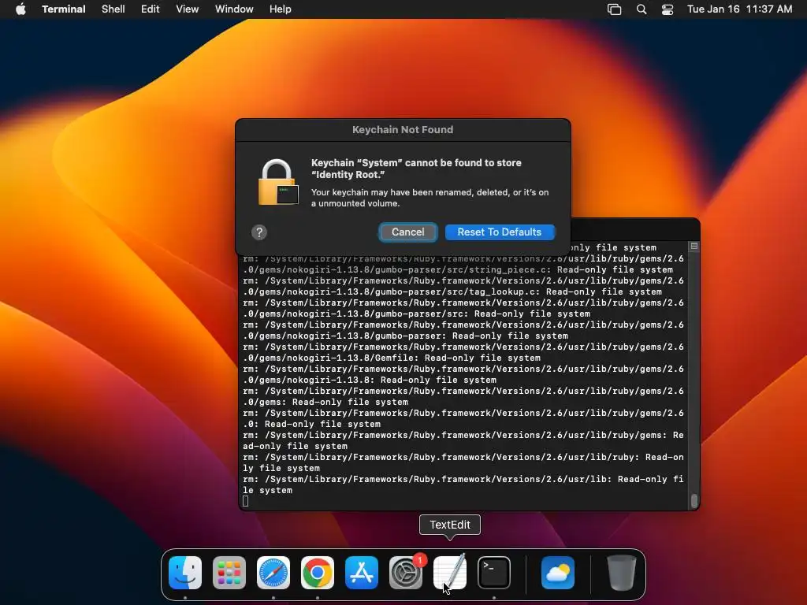Click the rm line ending 'usr/lib/ruby: Read-on'
Screen dimensions: 807x605
[x=463, y=458]
